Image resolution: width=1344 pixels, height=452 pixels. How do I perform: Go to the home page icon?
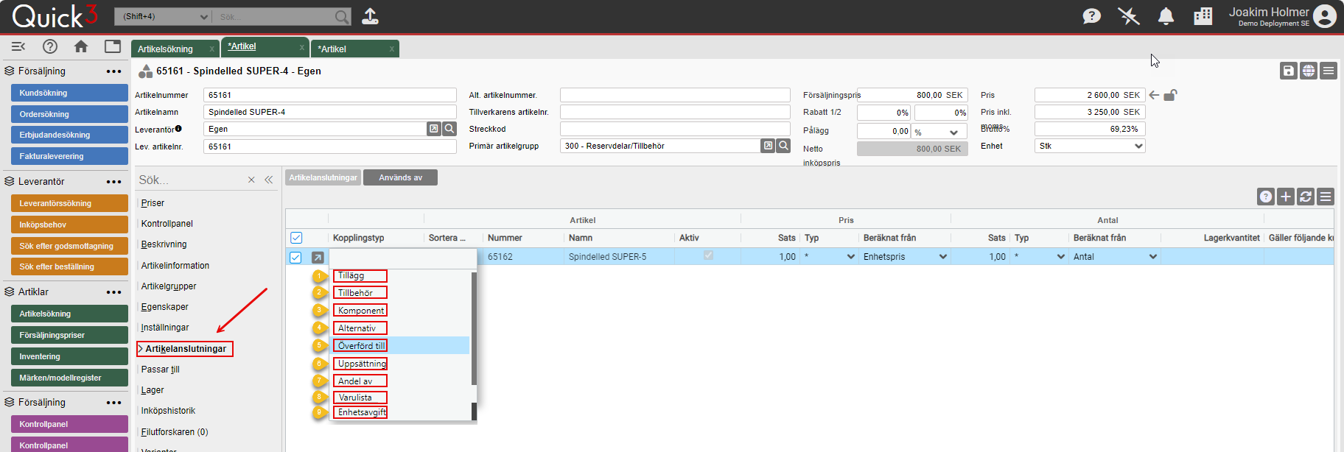pyautogui.click(x=81, y=46)
